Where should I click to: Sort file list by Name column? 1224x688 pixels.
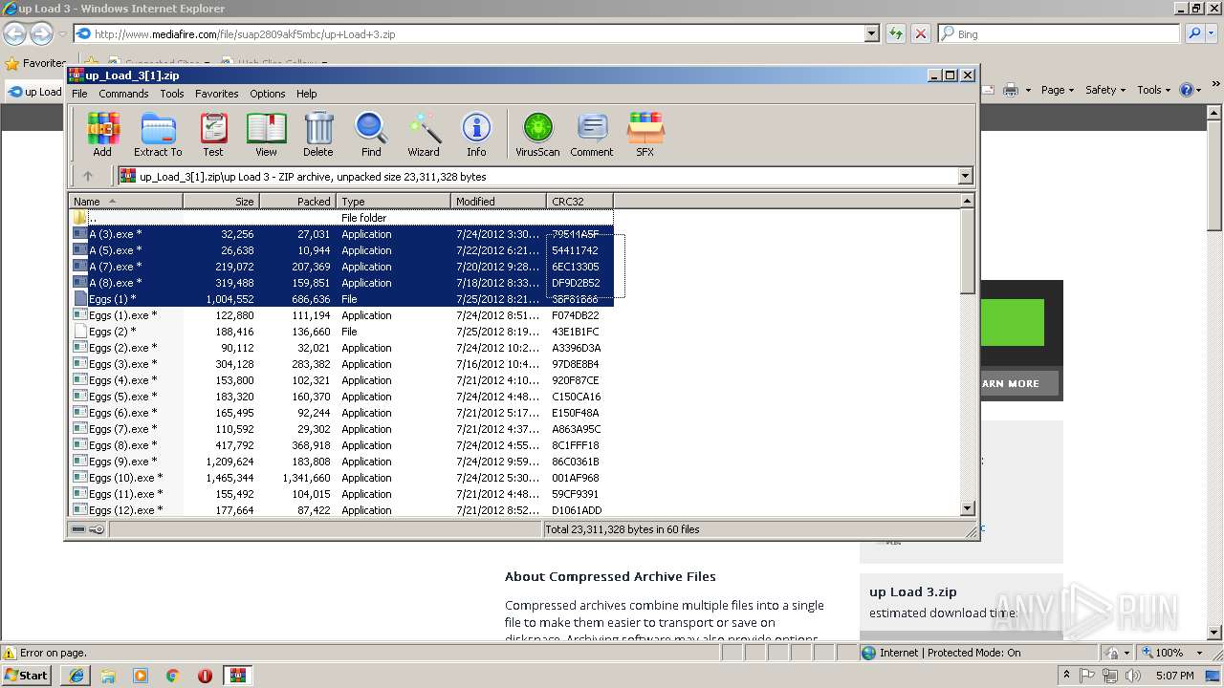pyautogui.click(x=126, y=202)
